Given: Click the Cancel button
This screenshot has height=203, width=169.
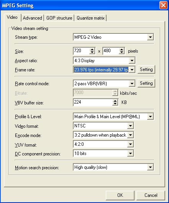Looking at the screenshot, I should click(151, 195).
